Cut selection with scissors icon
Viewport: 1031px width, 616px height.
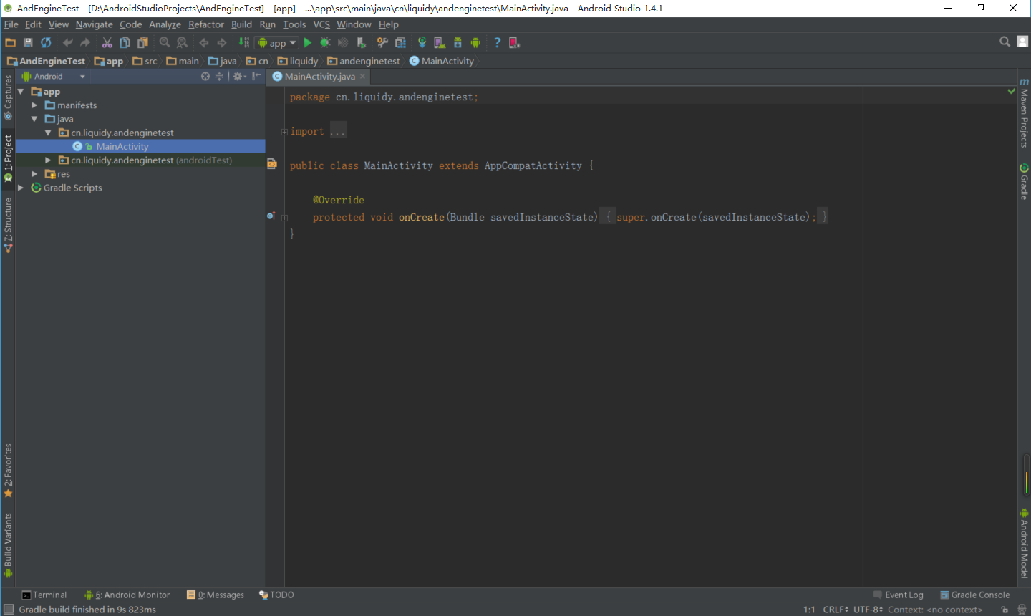tap(107, 43)
